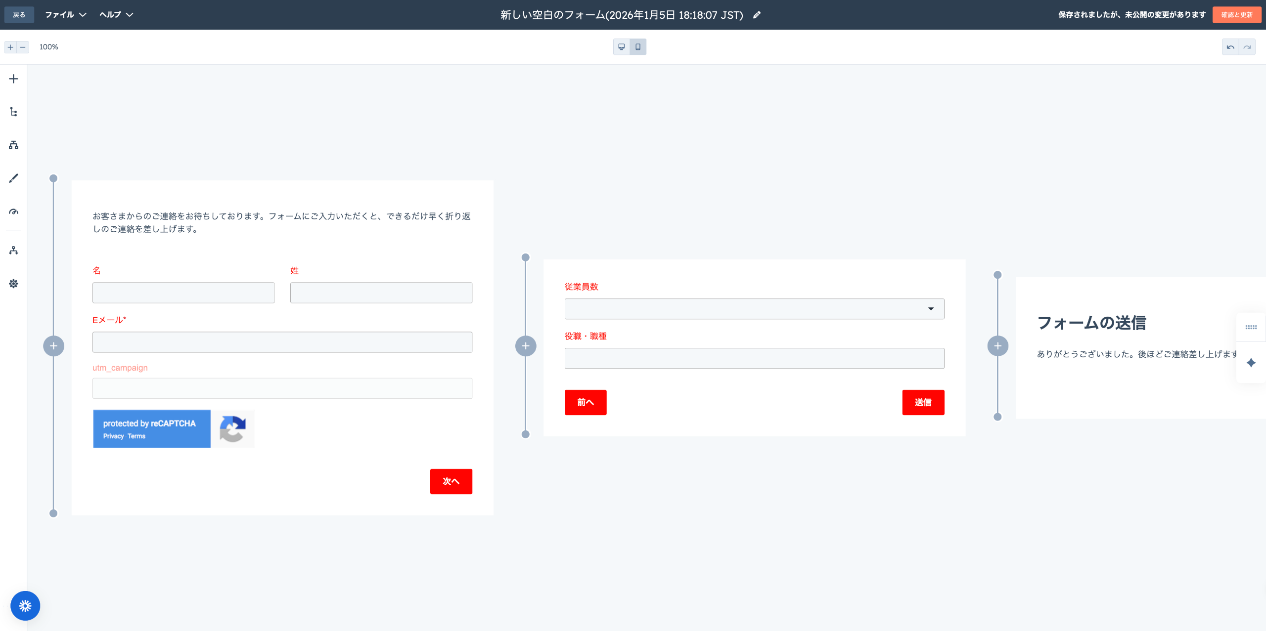Screen dimensions: 1266x631
Task: Click the pencil icon to rename form
Action: point(757,15)
